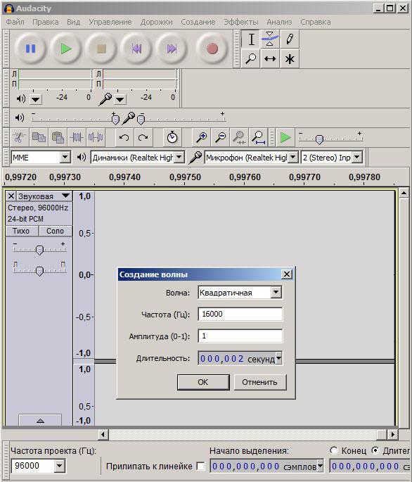This screenshot has width=412, height=482.
Task: Skip to end of track
Action: point(172,49)
